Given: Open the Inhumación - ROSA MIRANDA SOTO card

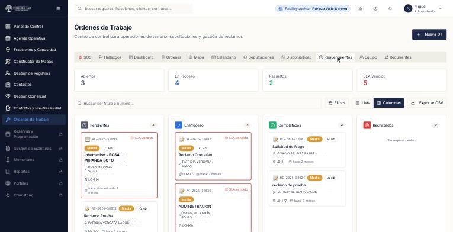Looking at the screenshot, I should [119, 165].
